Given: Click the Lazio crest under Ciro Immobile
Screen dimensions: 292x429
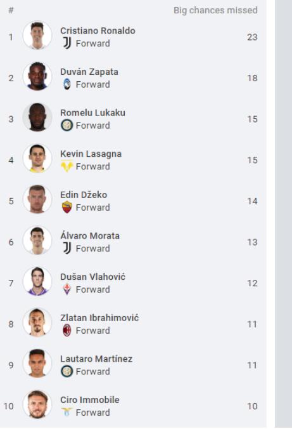Looking at the screenshot, I should click(67, 412).
